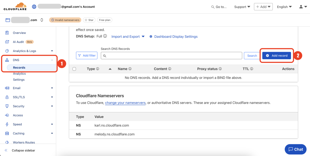Click the TTL column info icon
Image resolution: width=310 pixels, height=156 pixels.
tap(252, 69)
